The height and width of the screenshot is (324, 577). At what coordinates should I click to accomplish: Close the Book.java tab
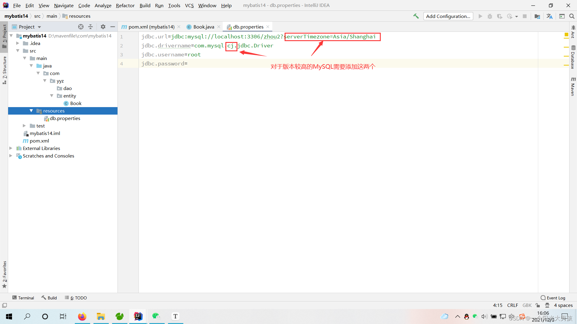click(x=219, y=27)
